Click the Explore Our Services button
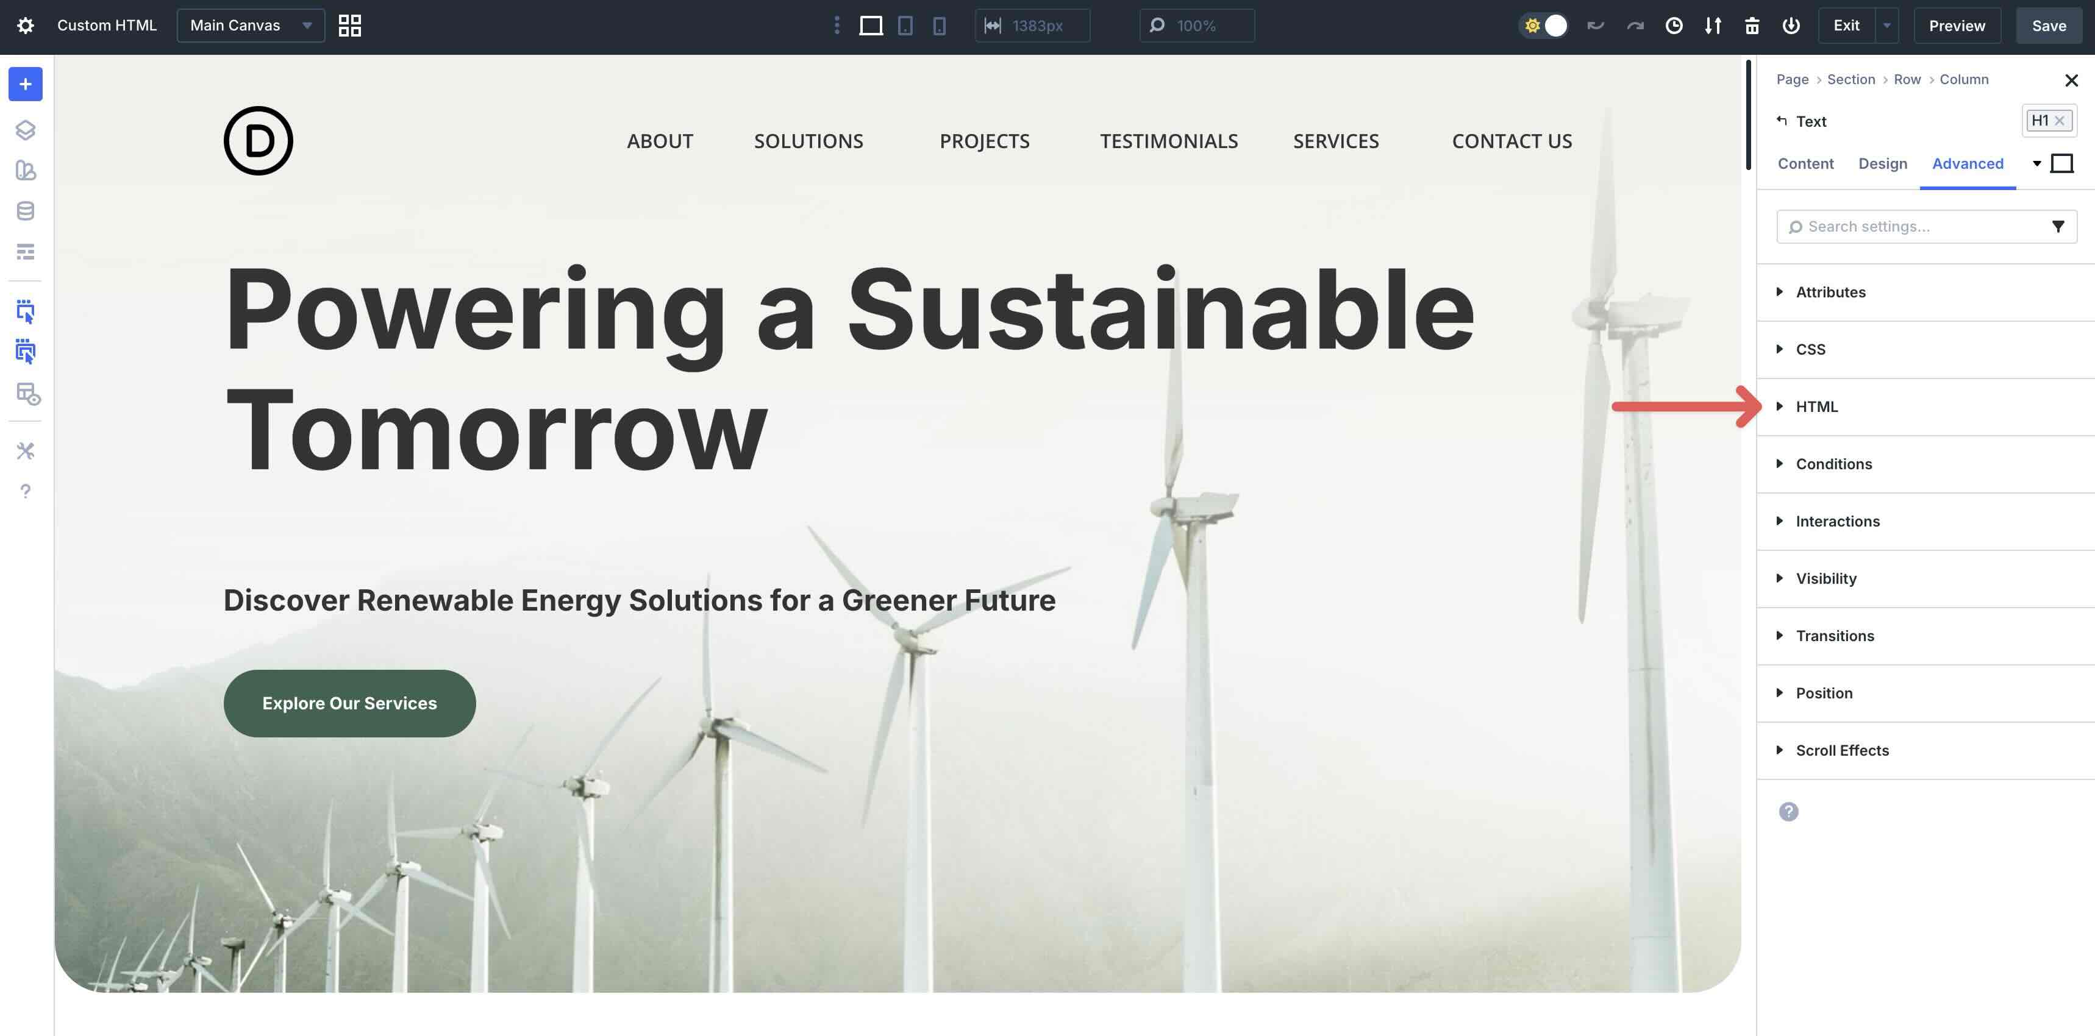 tap(349, 703)
